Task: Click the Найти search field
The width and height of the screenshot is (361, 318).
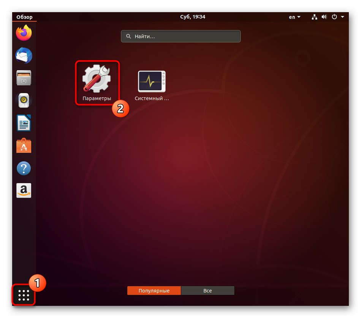Action: coord(181,36)
